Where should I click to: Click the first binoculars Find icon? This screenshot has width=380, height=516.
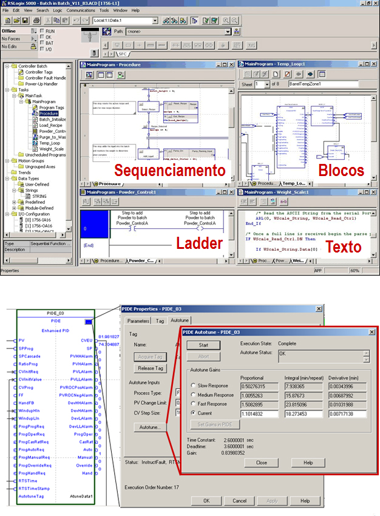pos(166,21)
